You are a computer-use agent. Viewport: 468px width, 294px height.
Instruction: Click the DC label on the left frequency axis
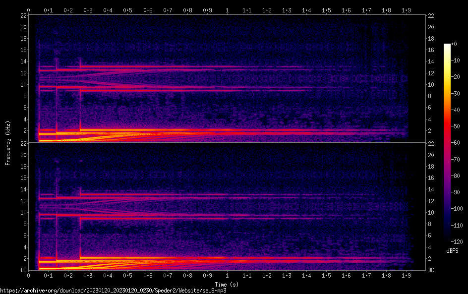(x=23, y=270)
